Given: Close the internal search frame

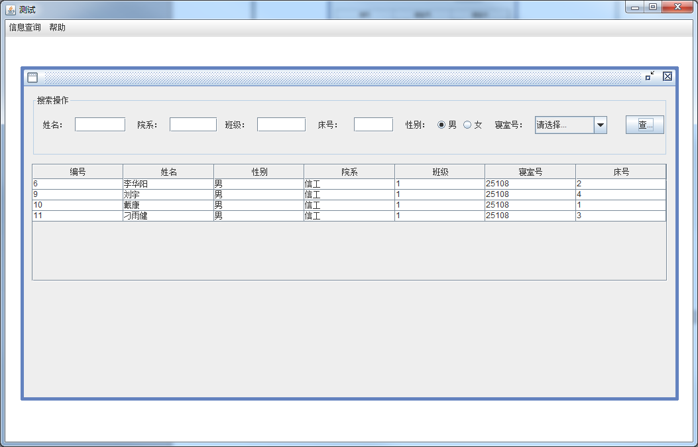Looking at the screenshot, I should tap(668, 76).
